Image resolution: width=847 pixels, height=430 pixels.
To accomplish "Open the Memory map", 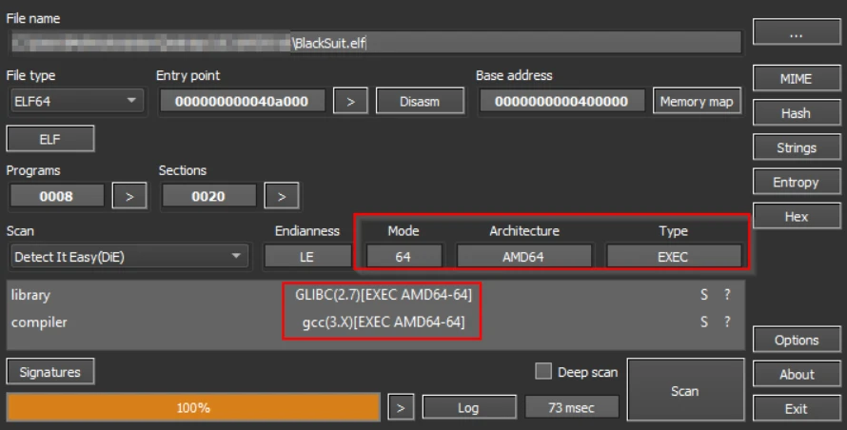I will tap(696, 101).
